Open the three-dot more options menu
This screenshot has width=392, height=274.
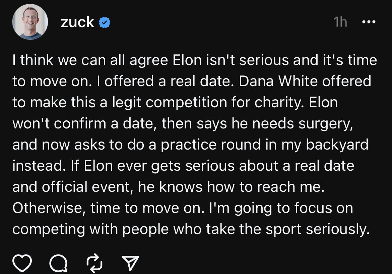tap(369, 22)
